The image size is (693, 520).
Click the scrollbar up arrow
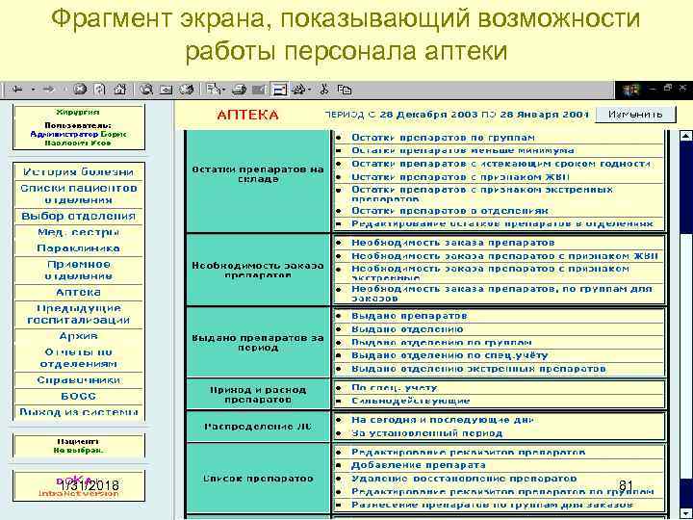685,136
